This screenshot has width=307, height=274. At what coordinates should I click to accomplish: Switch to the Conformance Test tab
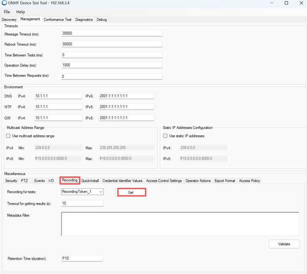click(58, 20)
